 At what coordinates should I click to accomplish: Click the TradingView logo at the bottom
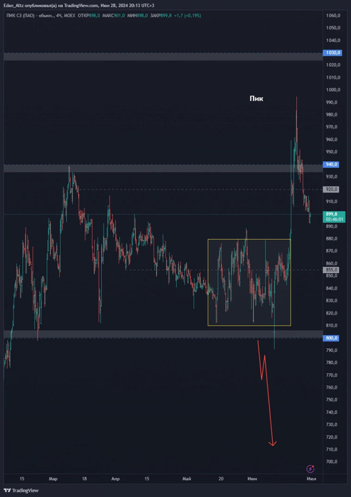[x=21, y=491]
